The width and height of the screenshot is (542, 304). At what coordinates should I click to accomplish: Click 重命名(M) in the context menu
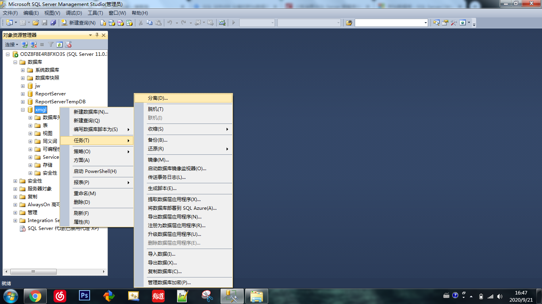96,194
